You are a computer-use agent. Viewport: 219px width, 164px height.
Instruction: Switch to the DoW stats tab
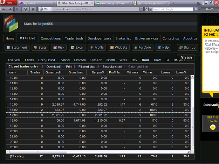[x=157, y=60]
